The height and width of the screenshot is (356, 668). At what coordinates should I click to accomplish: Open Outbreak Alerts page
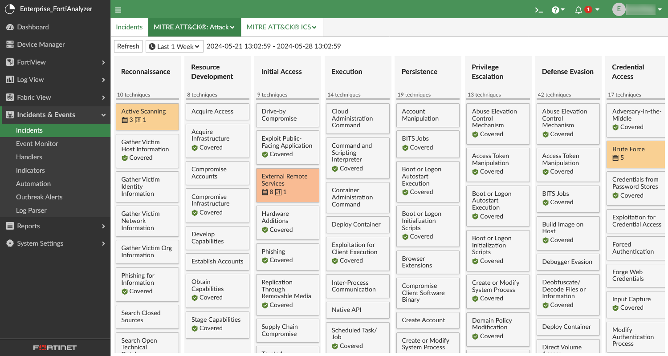click(39, 197)
